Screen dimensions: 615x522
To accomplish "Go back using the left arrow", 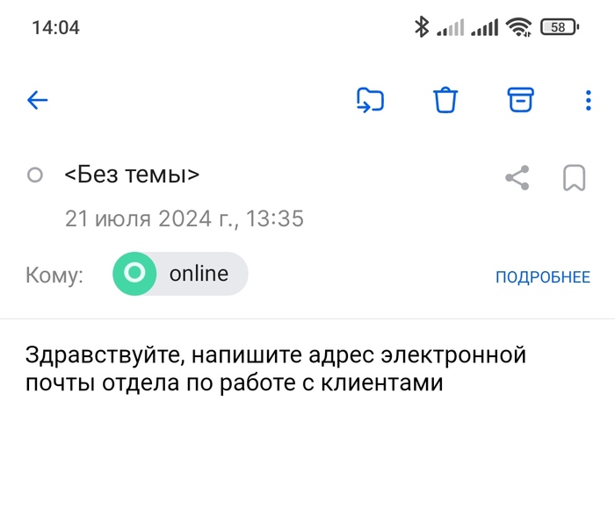I will (37, 100).
